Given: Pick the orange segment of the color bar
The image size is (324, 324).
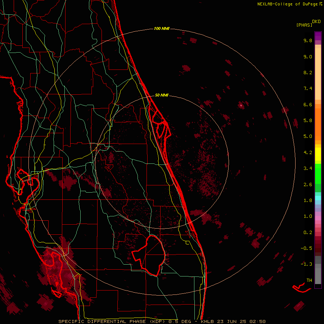Looking at the screenshot, I should (318, 125).
